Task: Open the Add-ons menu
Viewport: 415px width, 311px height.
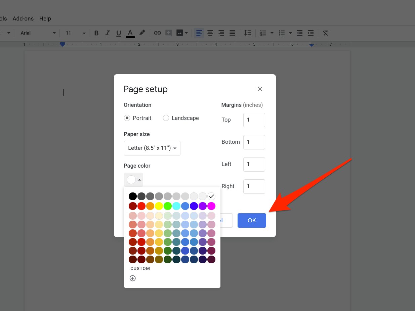Action: tap(23, 18)
